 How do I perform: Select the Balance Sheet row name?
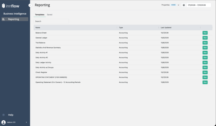41,33
